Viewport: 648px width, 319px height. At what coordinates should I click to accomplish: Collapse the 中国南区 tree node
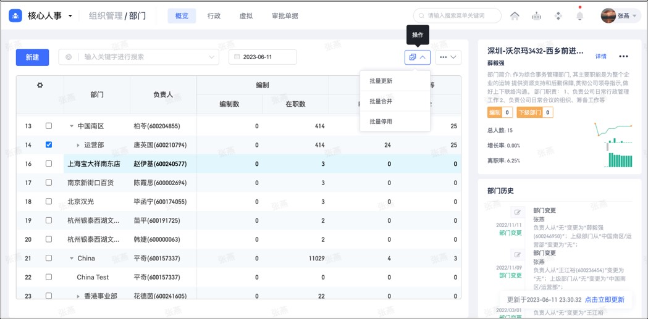72,126
